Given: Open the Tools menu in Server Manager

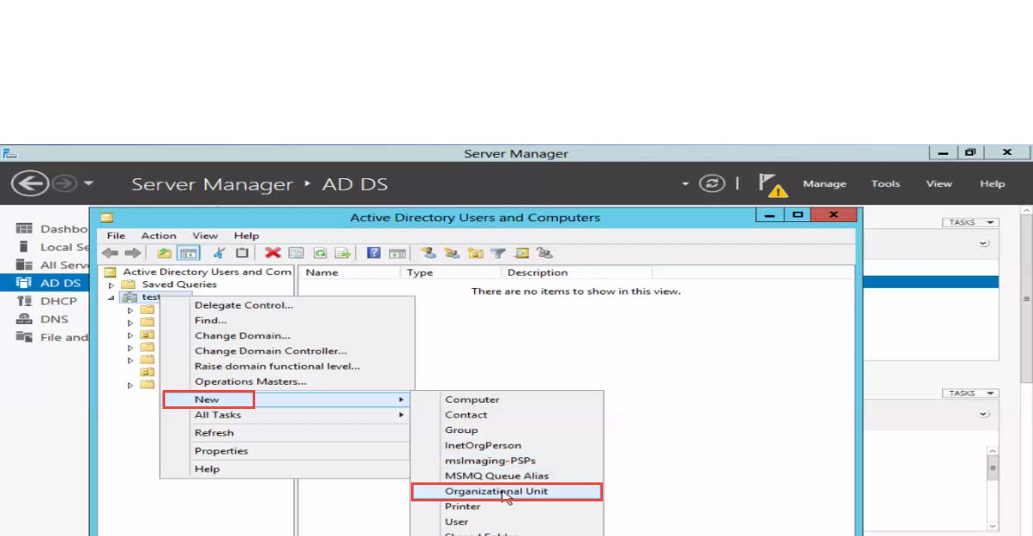Looking at the screenshot, I should [885, 184].
